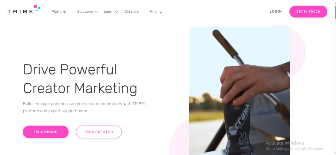Image resolution: width=336 pixels, height=155 pixels.
Task: Expand the Learn pink chevron arrow
Action: [x=117, y=12]
